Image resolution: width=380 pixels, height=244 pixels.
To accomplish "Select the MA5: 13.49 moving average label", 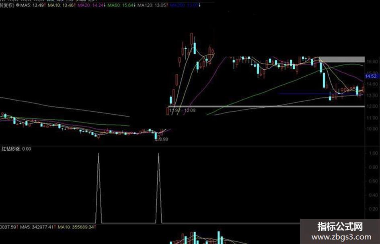I will tap(33, 5).
